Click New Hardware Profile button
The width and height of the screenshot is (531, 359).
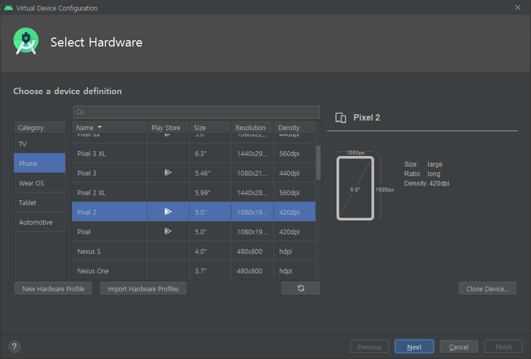pos(53,288)
